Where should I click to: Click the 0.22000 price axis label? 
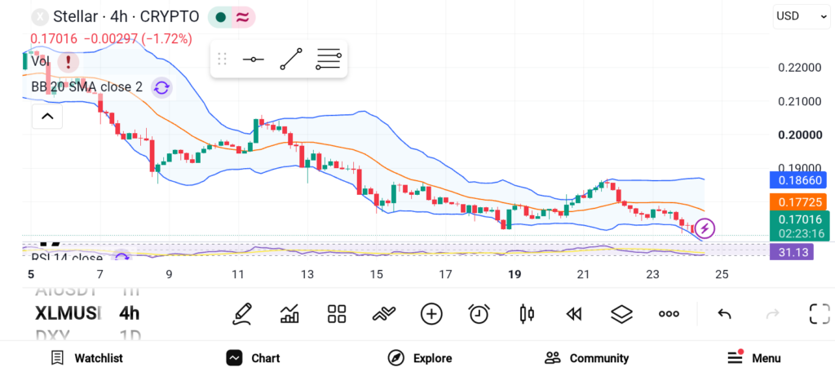click(x=801, y=68)
